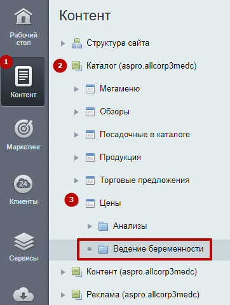Switch to Маркетинг section label

(x=24, y=147)
